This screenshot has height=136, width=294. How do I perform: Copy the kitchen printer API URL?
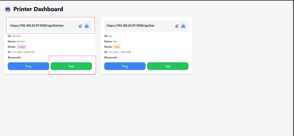point(80,26)
